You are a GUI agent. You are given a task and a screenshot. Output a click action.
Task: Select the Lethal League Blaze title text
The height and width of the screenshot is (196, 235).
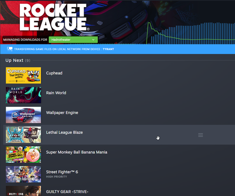[64, 133]
